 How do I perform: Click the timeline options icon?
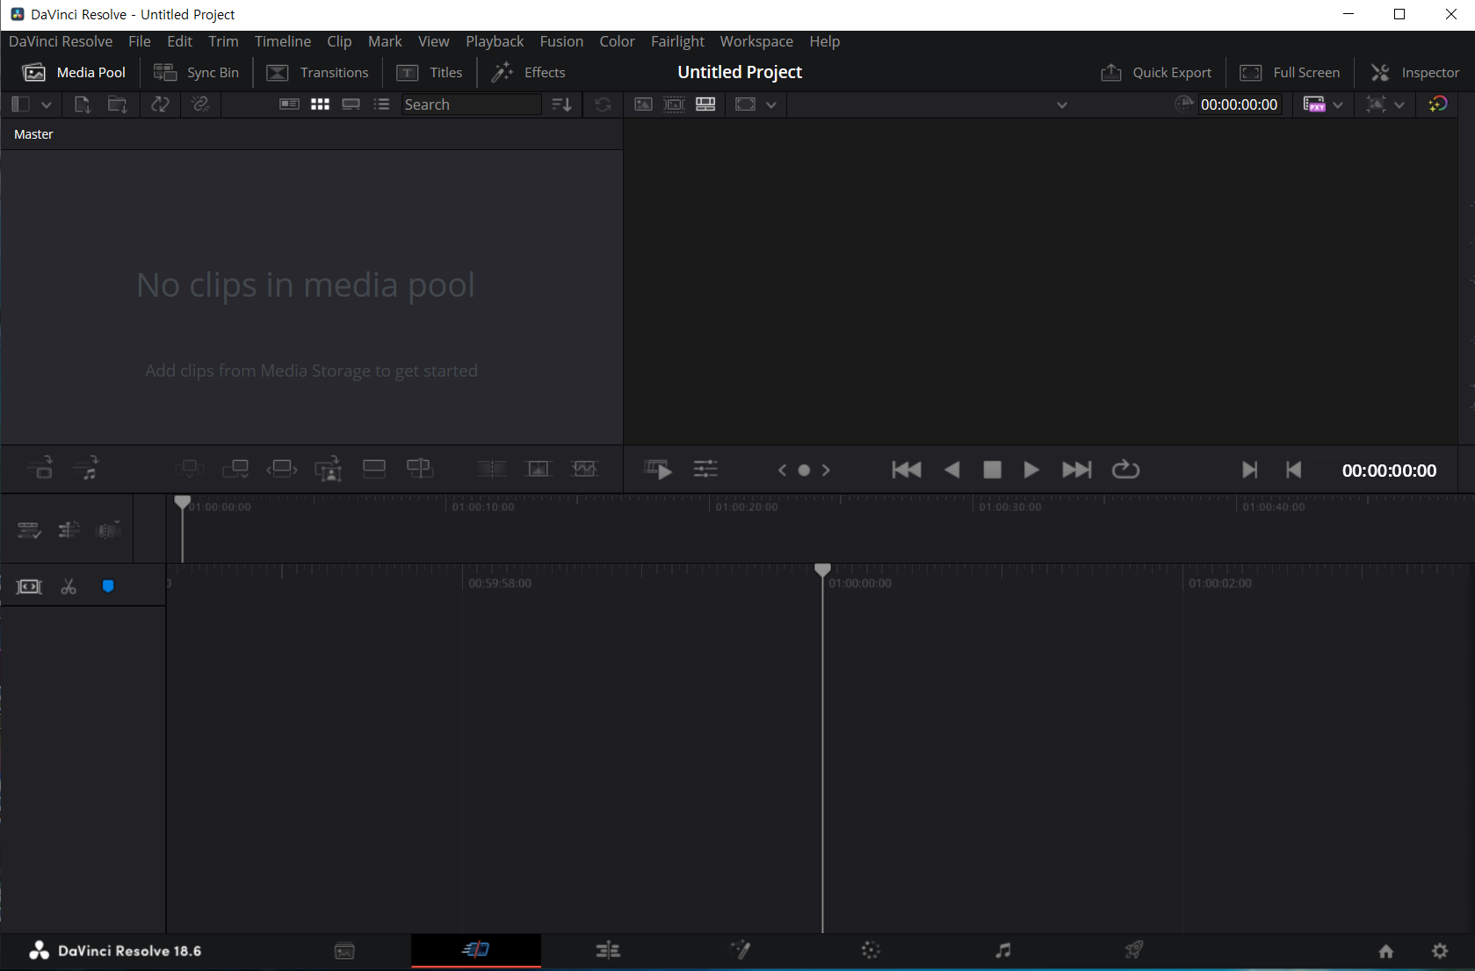point(29,530)
